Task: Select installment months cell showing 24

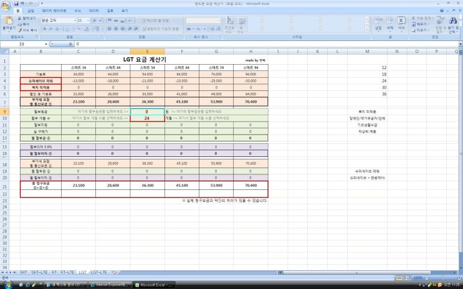Action: (147, 118)
